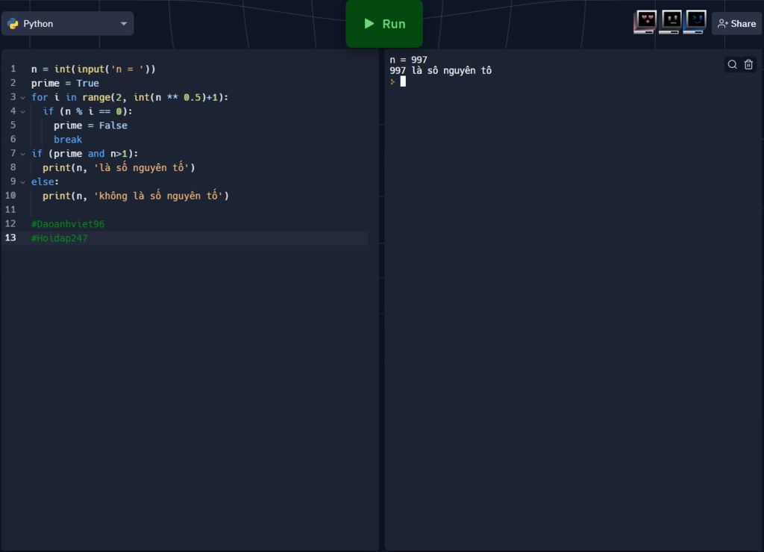Collapse the for loop on line 3
This screenshot has height=552, width=764.
(x=23, y=98)
